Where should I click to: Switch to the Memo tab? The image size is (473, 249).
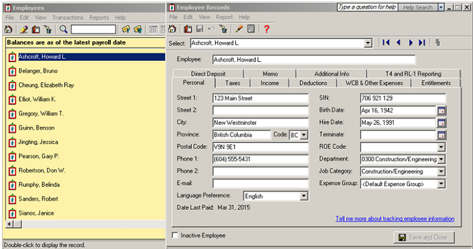click(270, 74)
